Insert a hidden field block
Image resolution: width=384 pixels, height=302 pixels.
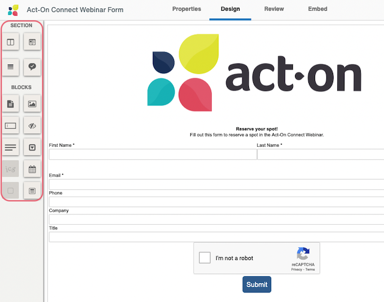pos(32,125)
